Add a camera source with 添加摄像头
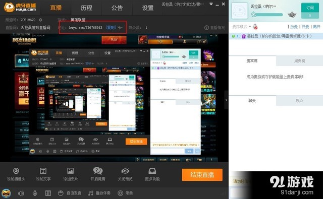 (16, 174)
